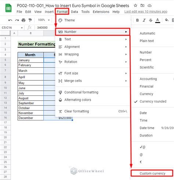Open the Format menu
Screen dimensions: 174x180
coord(62,12)
